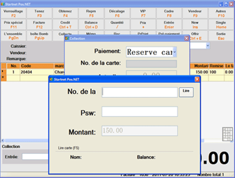235x178 pixels.
Task: Select the Credit Ctrl+T button
Action: [x=65, y=25]
